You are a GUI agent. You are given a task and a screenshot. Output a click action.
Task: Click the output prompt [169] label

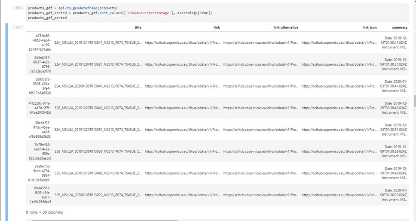18,27
